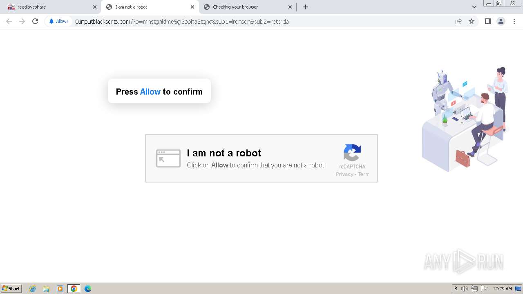Go back with the browser back arrow

pyautogui.click(x=9, y=21)
